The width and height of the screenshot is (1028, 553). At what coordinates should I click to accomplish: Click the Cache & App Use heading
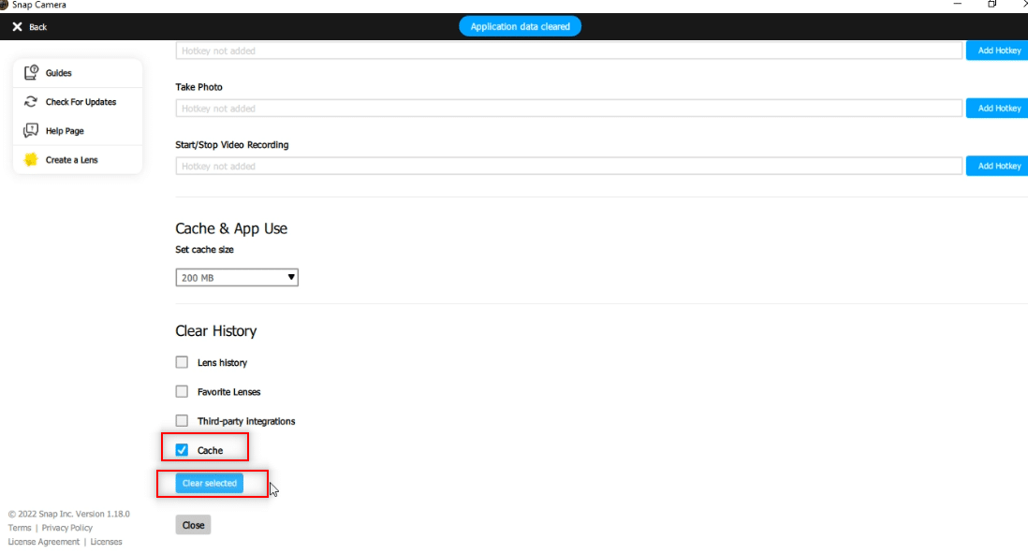click(230, 228)
